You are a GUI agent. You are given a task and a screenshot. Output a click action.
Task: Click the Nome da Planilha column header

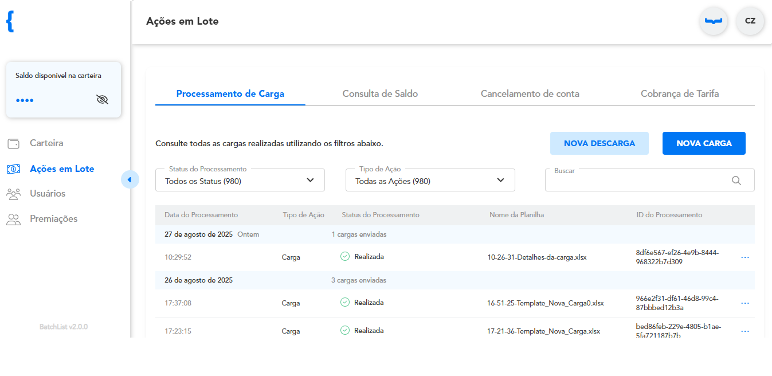tap(516, 215)
